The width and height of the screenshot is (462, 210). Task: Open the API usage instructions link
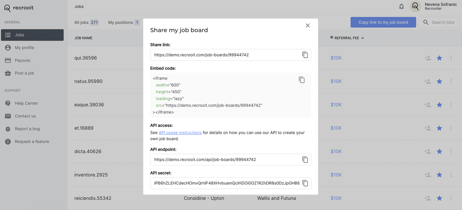pyautogui.click(x=180, y=133)
